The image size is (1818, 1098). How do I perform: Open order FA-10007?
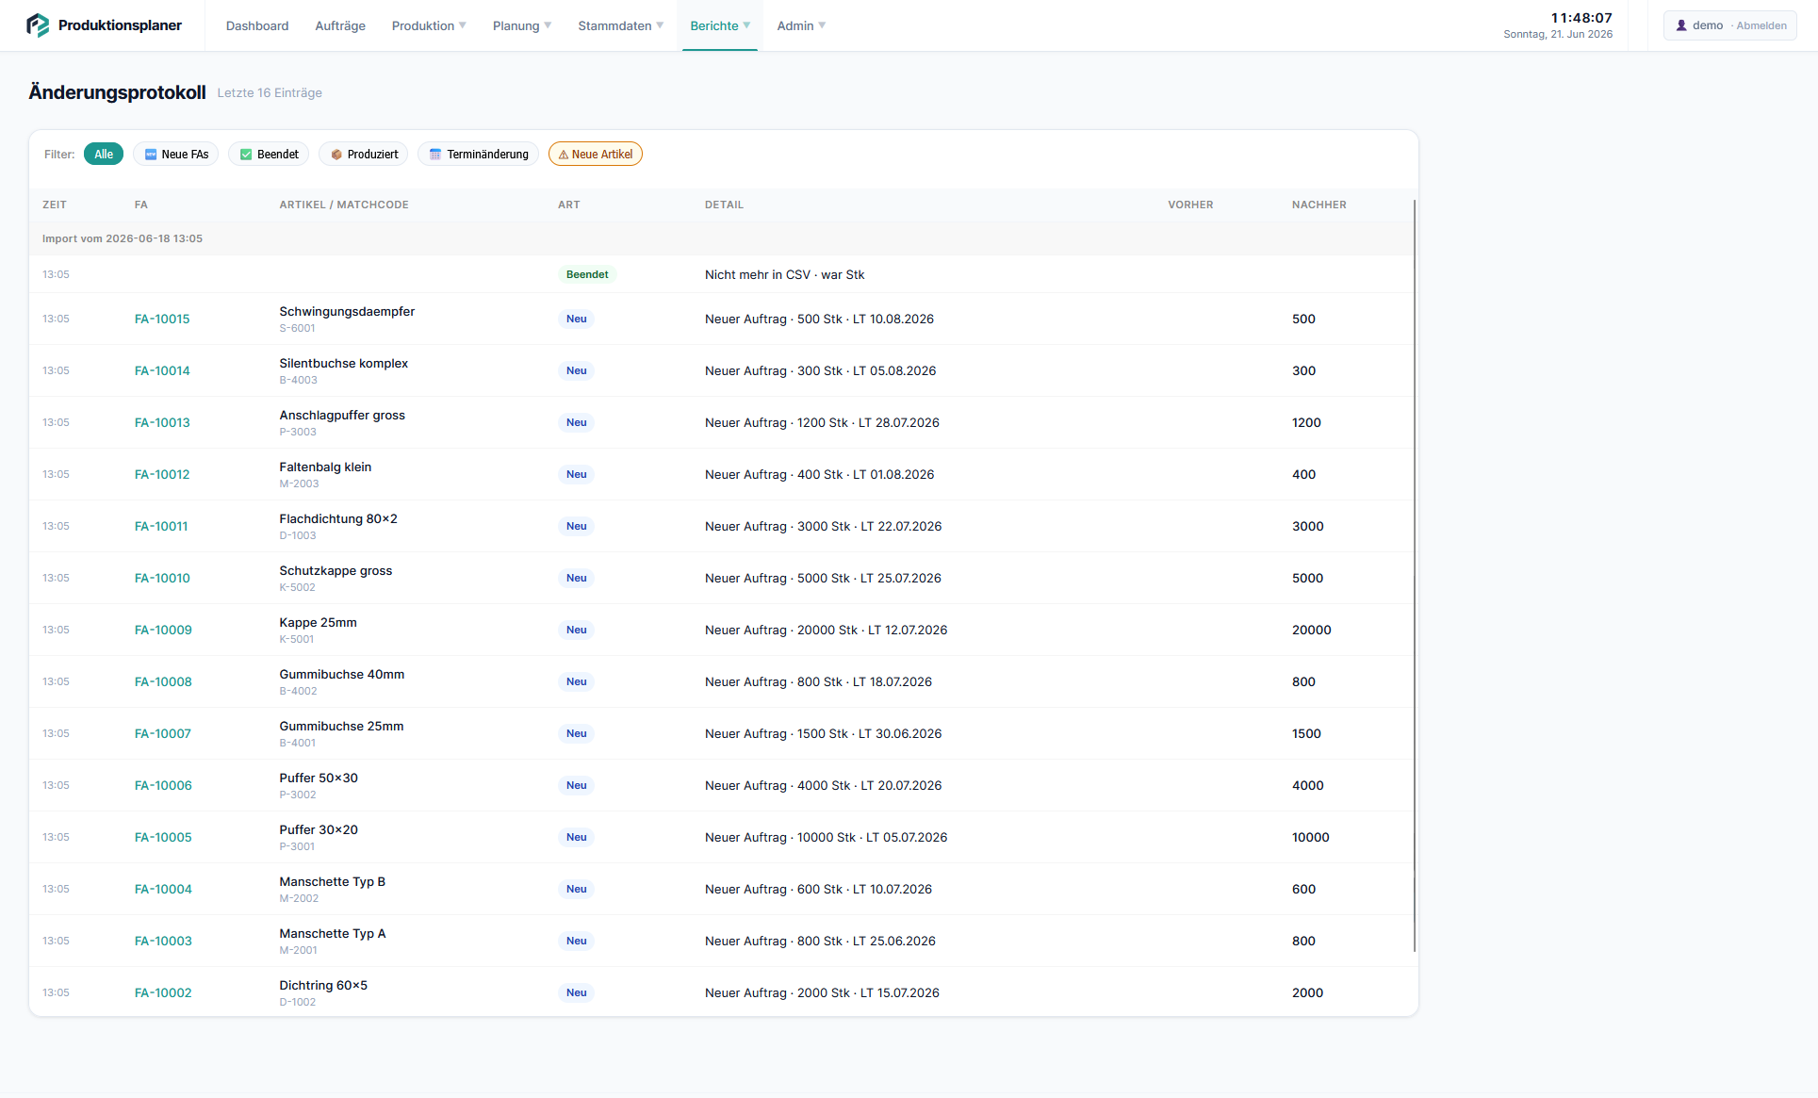tap(163, 733)
